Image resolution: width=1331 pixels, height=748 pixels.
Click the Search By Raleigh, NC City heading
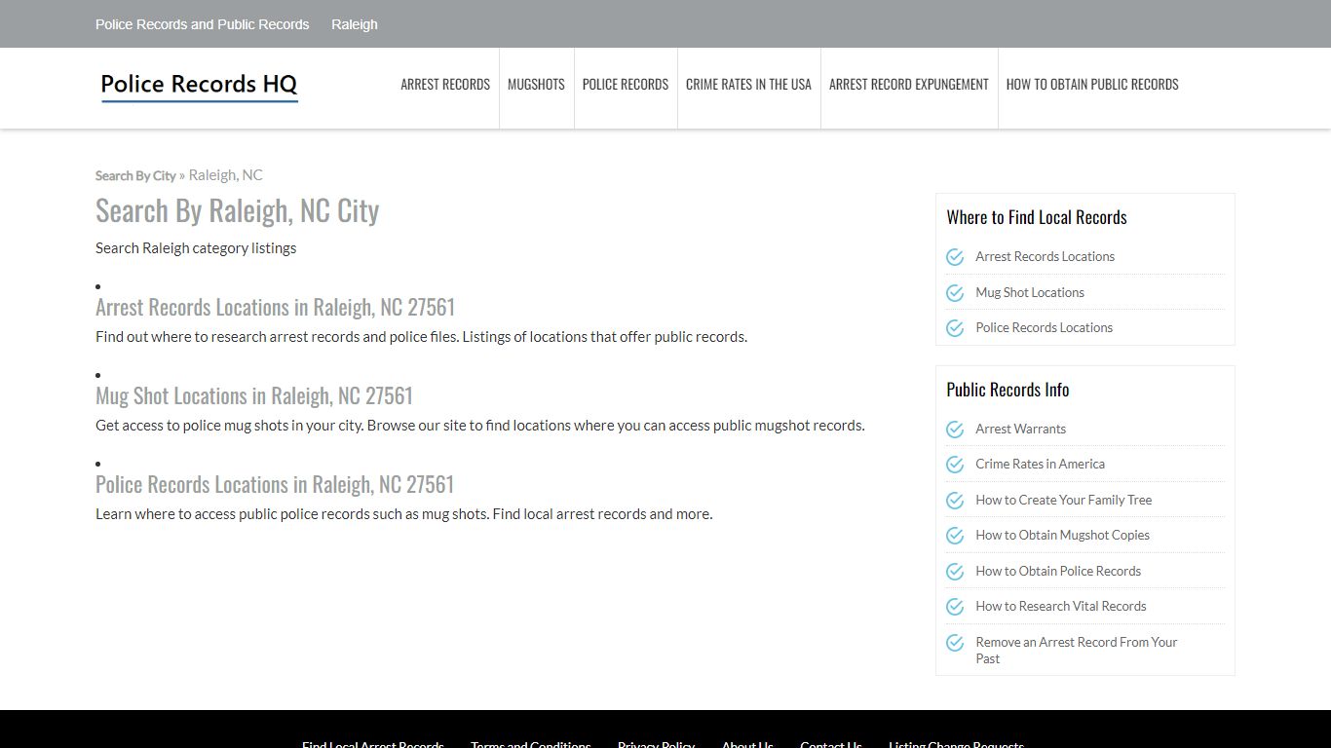pyautogui.click(x=237, y=210)
